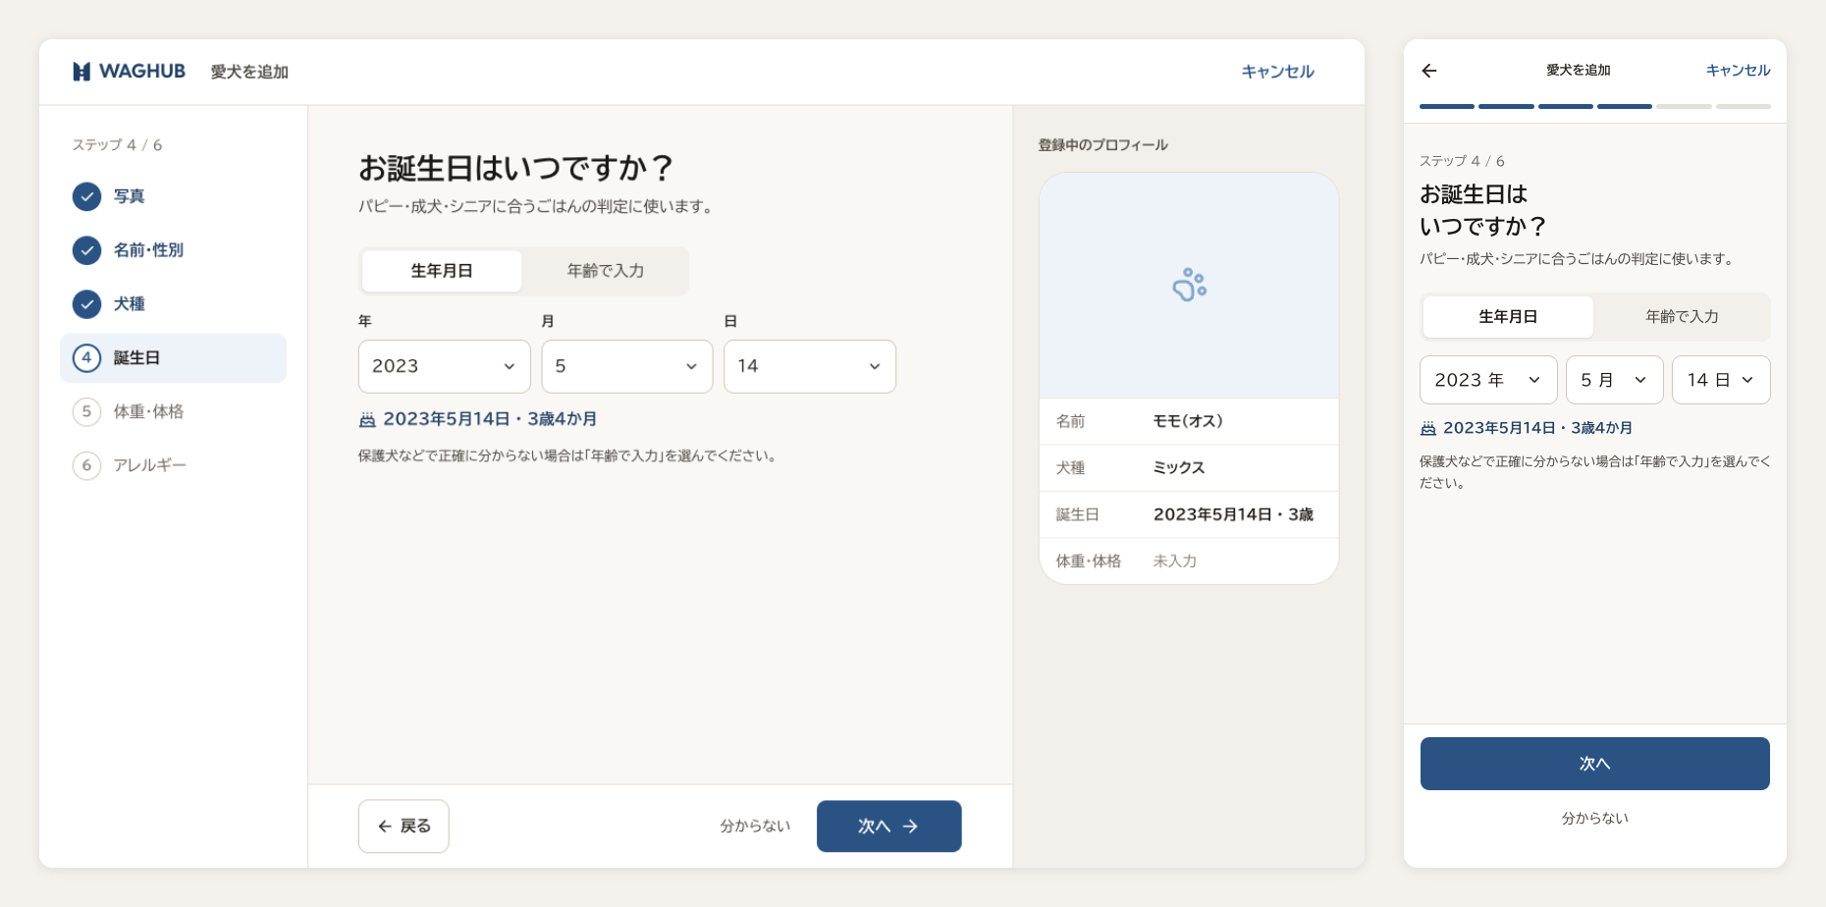Tap キャンセル in mobile header
The image size is (1826, 907).
point(1738,71)
